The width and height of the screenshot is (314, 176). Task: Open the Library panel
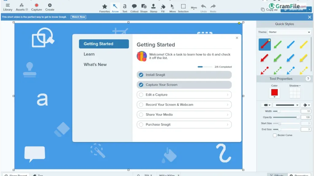pos(8,7)
